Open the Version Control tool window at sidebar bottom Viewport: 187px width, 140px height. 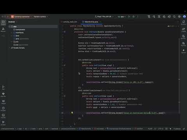[3, 123]
